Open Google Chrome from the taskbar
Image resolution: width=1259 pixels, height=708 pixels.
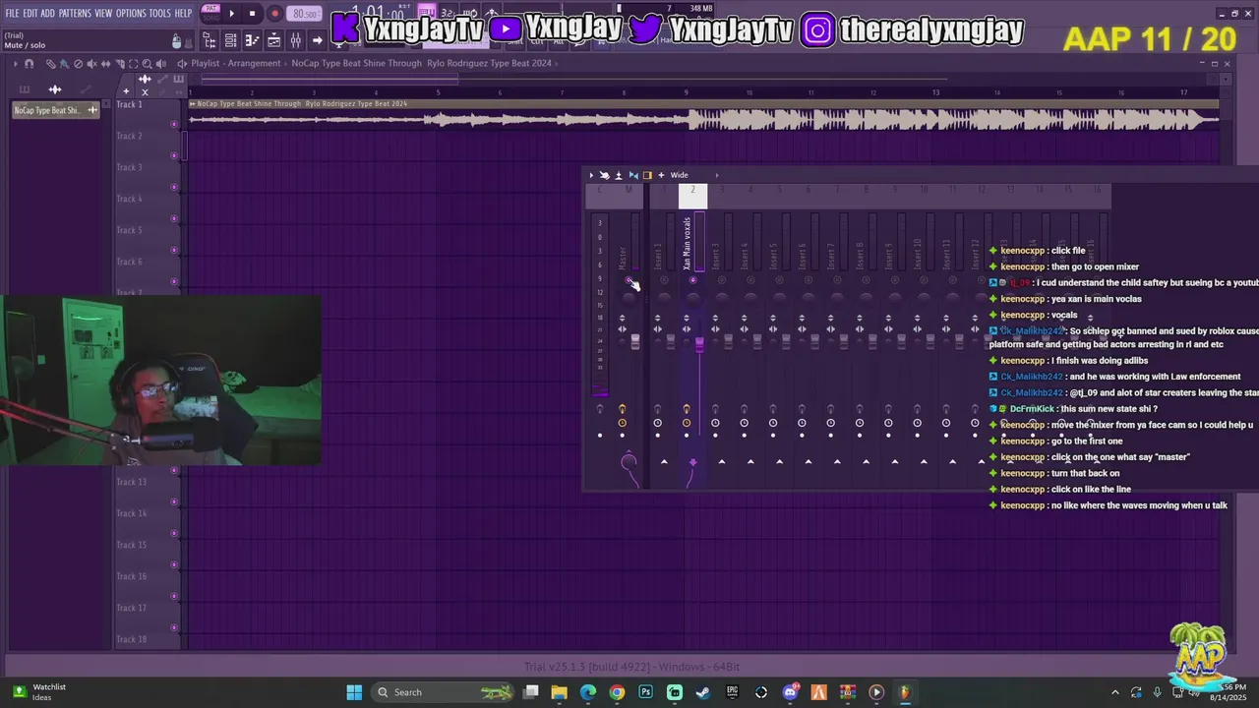click(617, 692)
